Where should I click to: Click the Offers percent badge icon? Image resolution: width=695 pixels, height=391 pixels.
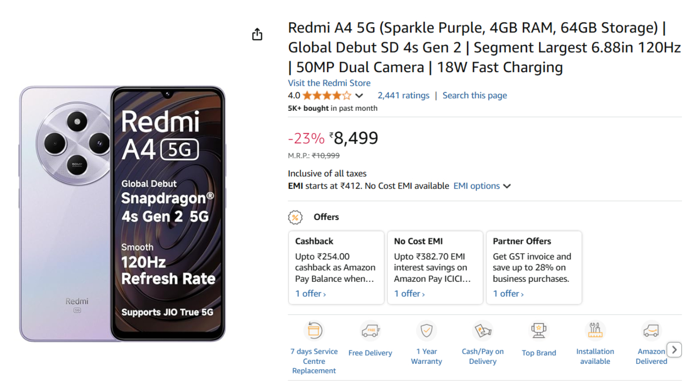tap(295, 217)
